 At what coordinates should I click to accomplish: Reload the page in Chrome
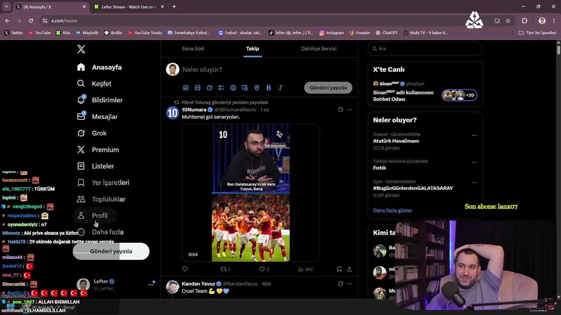pos(31,21)
